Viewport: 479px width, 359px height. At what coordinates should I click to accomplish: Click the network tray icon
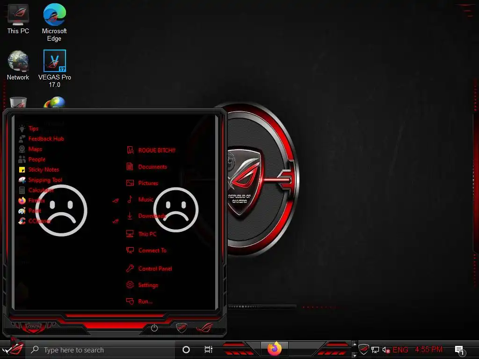point(375,350)
